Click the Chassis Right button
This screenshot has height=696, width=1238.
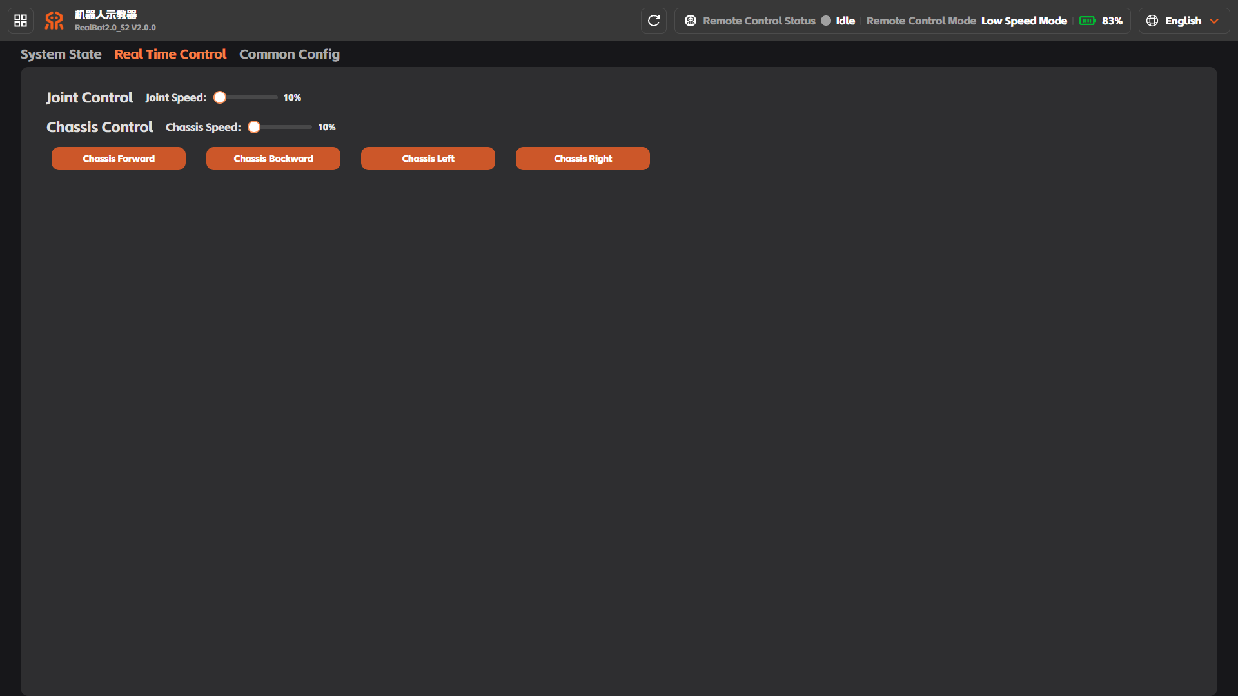583,159
